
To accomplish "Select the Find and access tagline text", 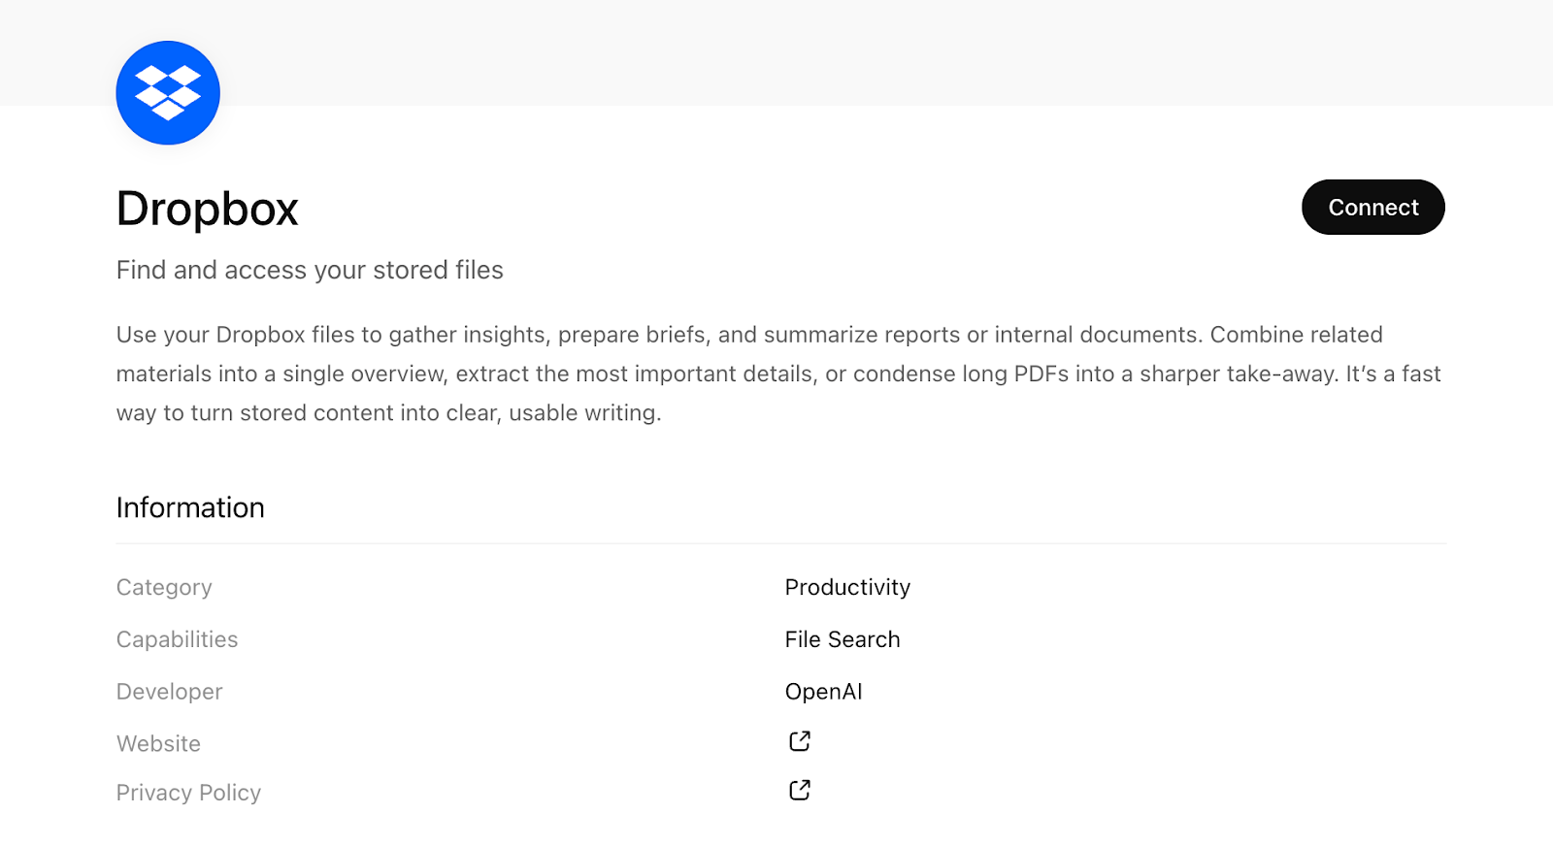I will click(310, 270).
